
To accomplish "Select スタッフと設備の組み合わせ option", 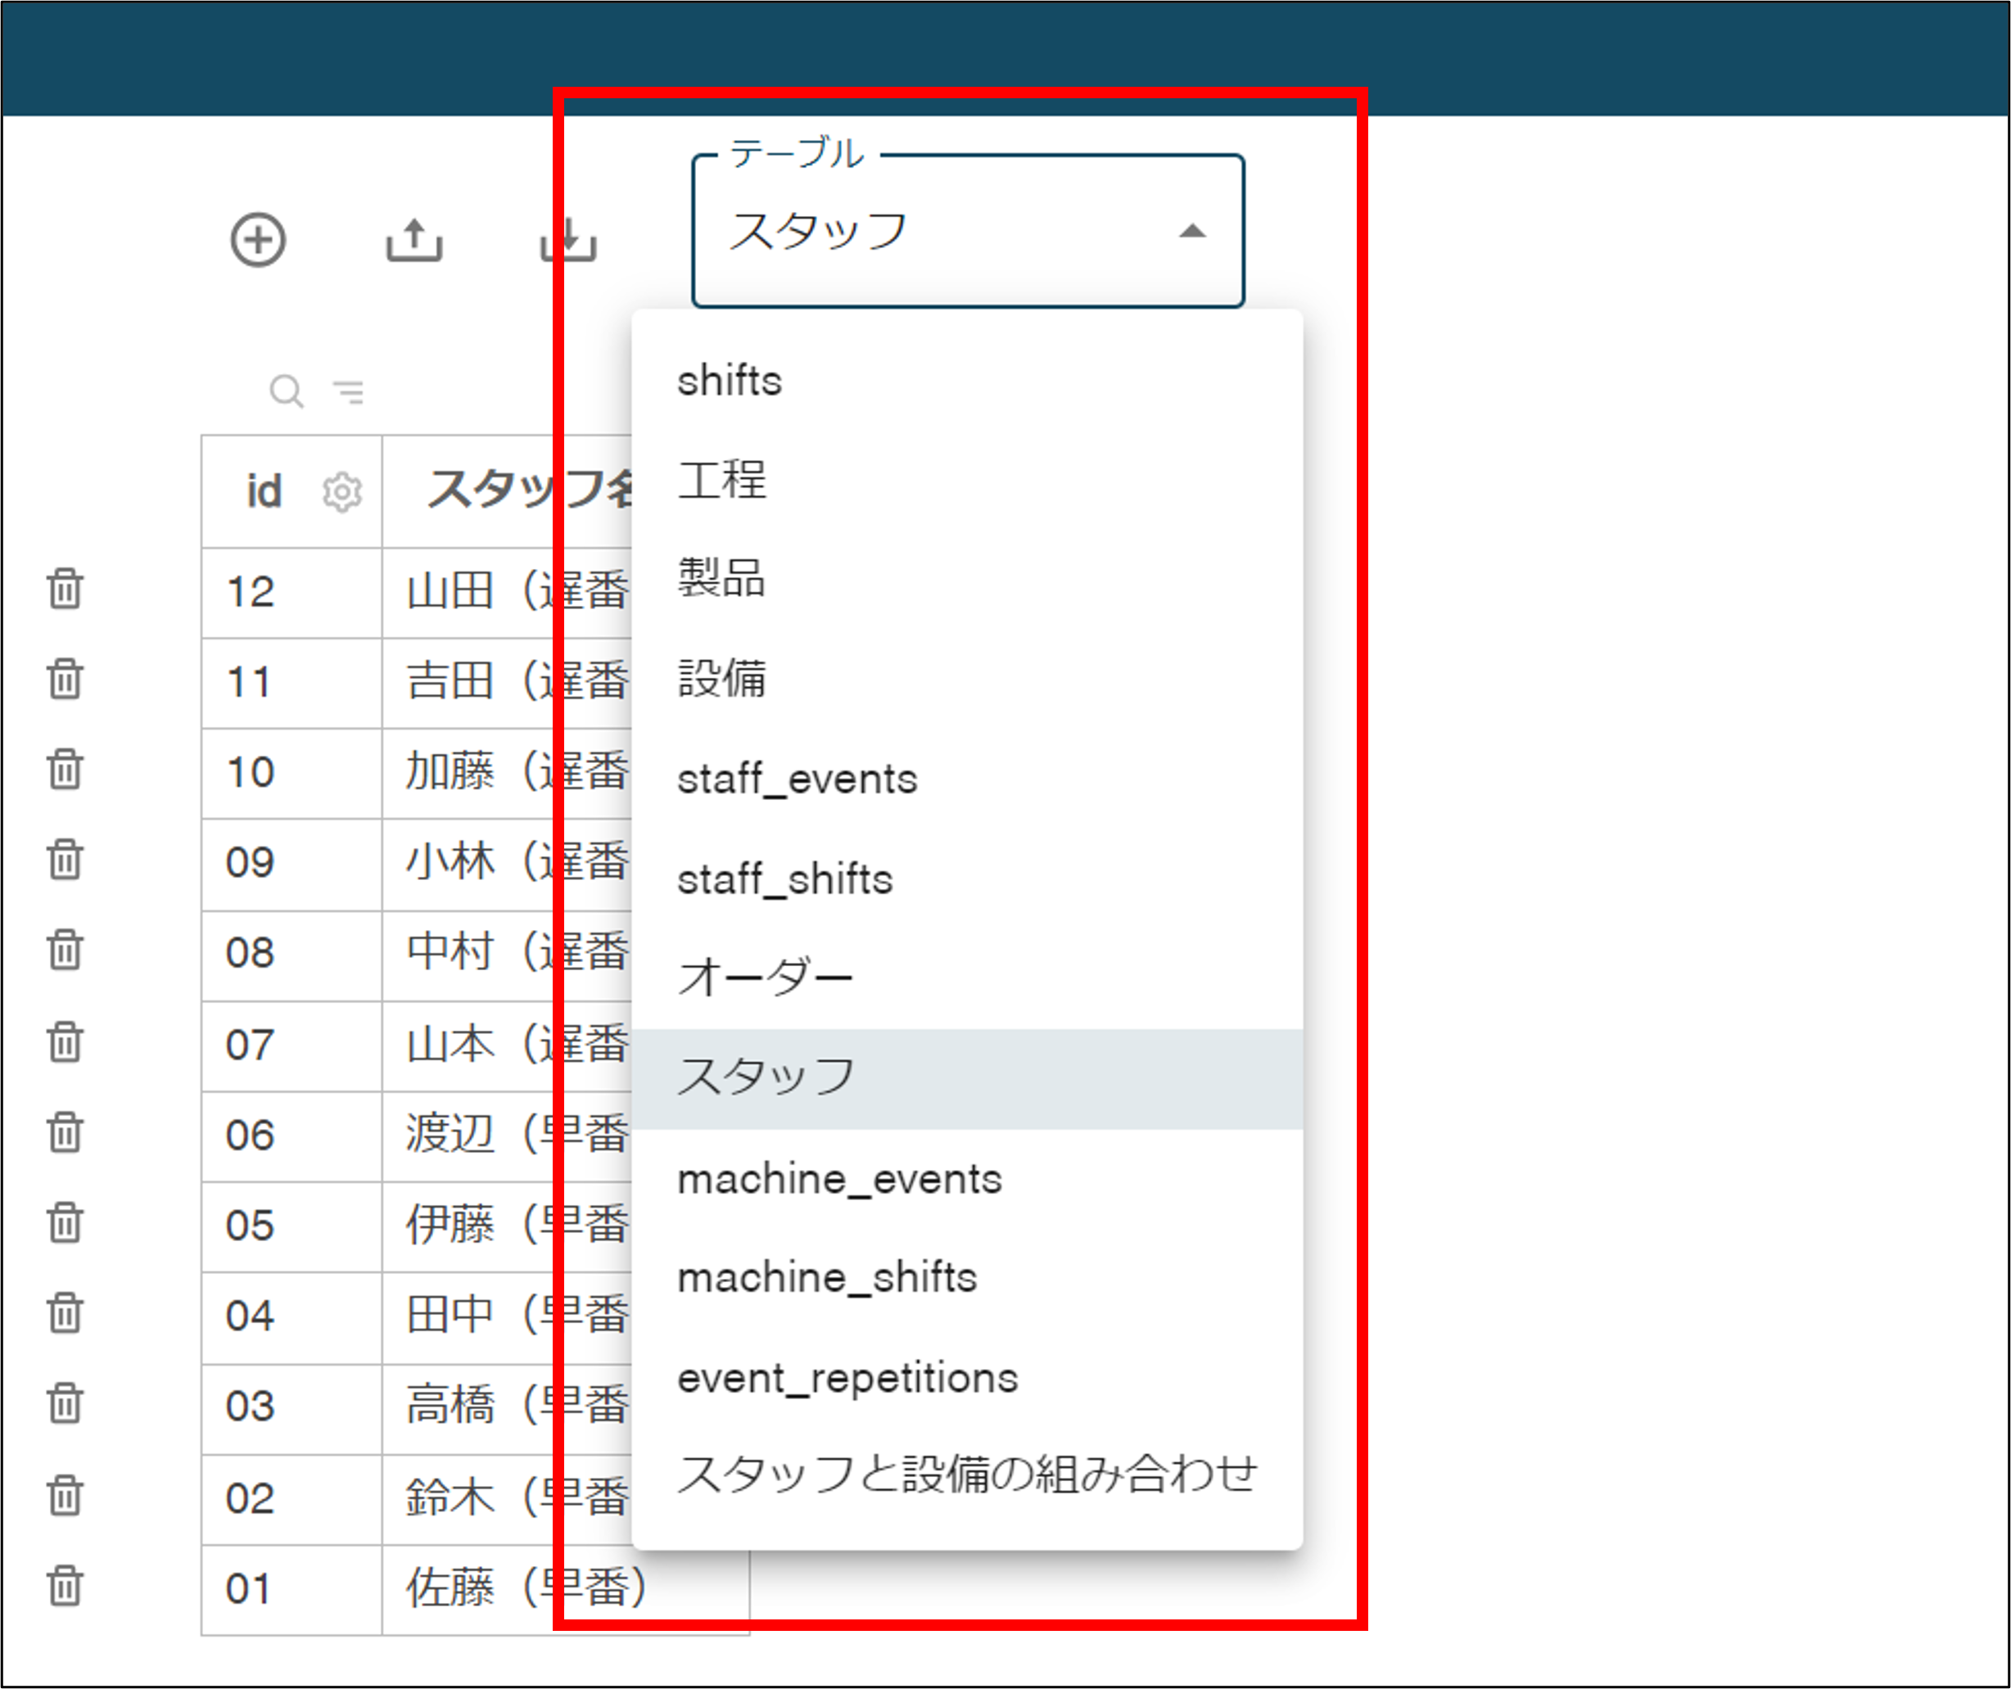I will pos(967,1475).
